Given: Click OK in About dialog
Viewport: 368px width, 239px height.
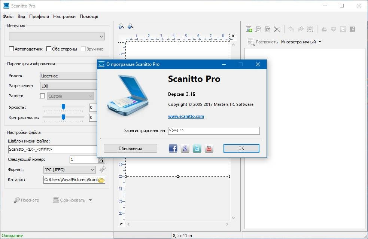Looking at the screenshot, I should [241, 148].
